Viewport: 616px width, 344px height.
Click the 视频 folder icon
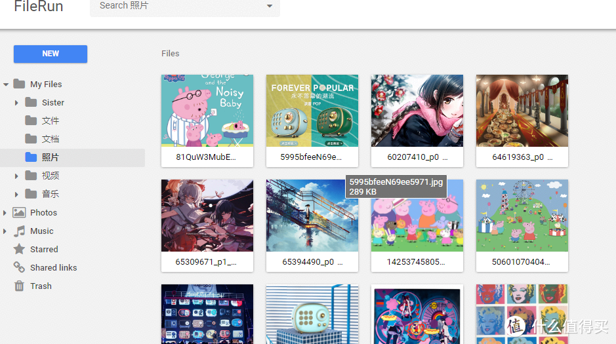[31, 176]
